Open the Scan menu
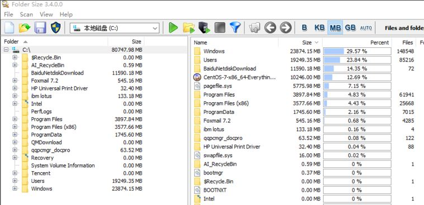Image resolution: width=424 pixels, height=205 pixels. pyautogui.click(x=26, y=14)
